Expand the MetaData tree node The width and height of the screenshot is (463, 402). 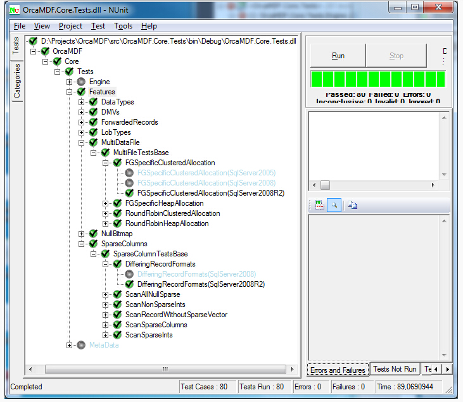(x=70, y=345)
